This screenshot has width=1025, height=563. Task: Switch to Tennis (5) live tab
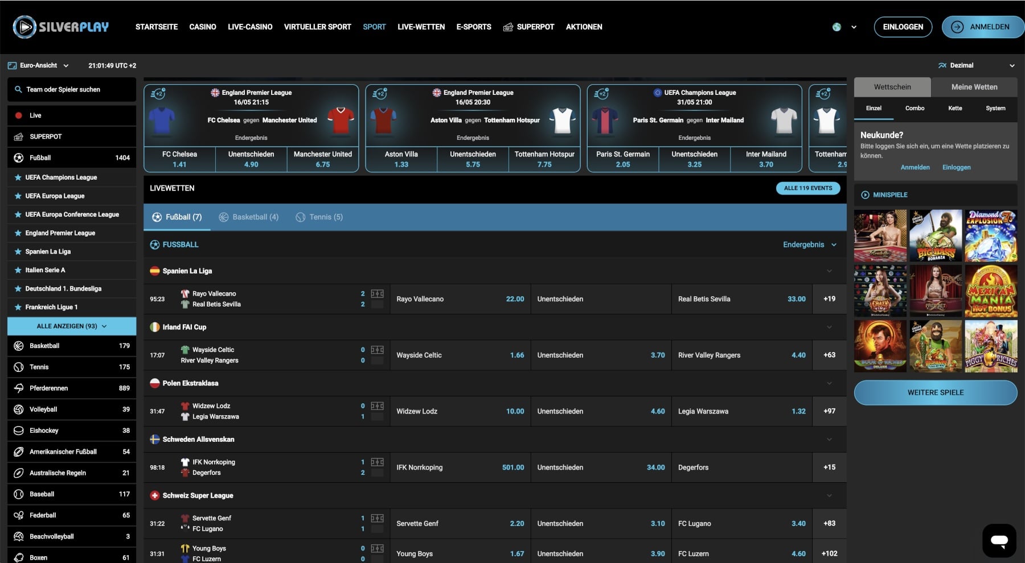coord(319,217)
